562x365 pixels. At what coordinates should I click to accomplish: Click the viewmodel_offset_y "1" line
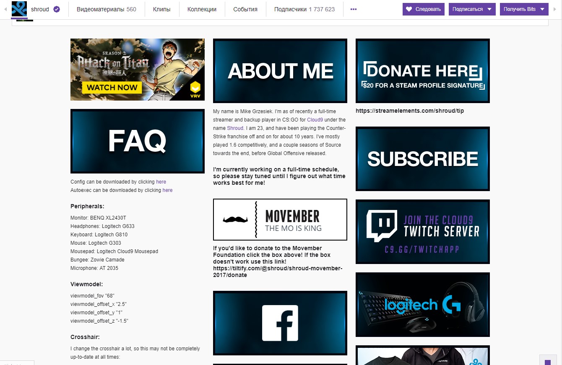96,313
